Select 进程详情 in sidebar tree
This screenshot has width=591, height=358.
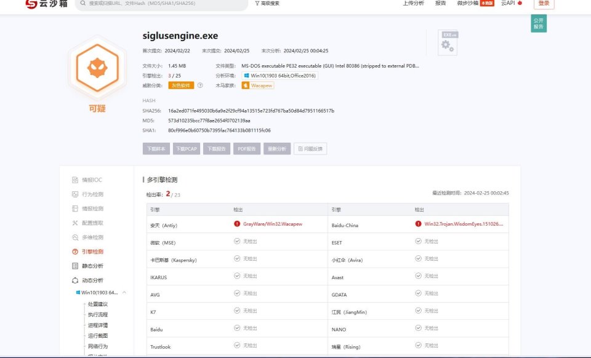point(98,325)
